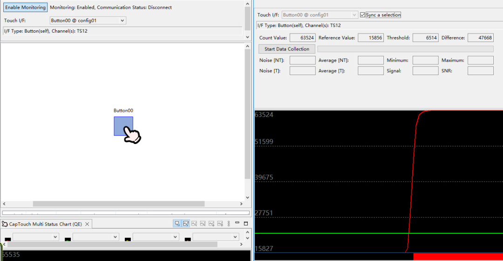Open the vertical three-dots view menu
Image resolution: width=503 pixels, height=261 pixels.
[229, 224]
